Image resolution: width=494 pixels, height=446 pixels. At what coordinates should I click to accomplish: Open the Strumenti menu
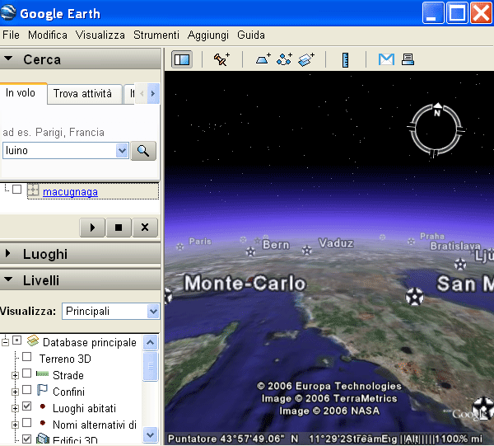(156, 35)
